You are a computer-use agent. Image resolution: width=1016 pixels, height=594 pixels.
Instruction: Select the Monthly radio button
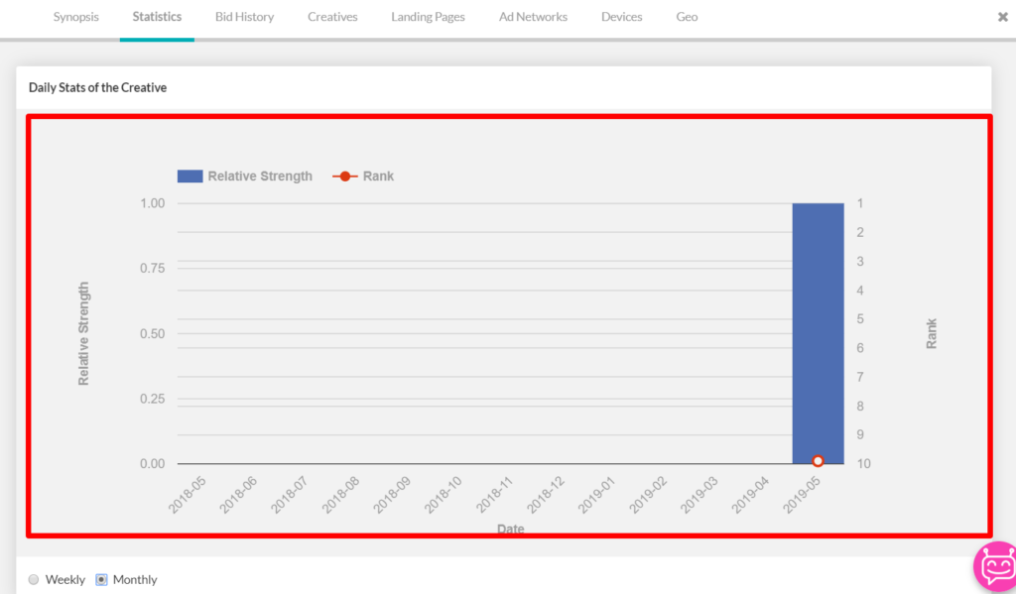(x=101, y=580)
